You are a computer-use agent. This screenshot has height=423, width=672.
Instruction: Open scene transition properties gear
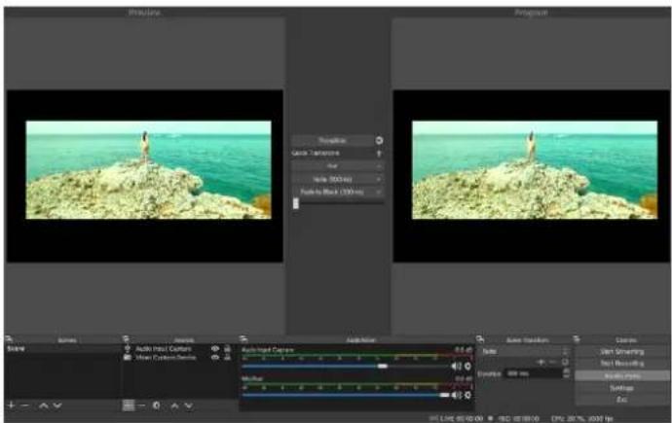coord(565,363)
